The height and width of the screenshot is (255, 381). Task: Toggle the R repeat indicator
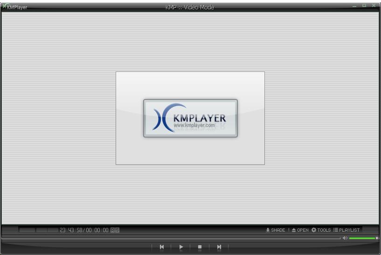click(x=112, y=230)
